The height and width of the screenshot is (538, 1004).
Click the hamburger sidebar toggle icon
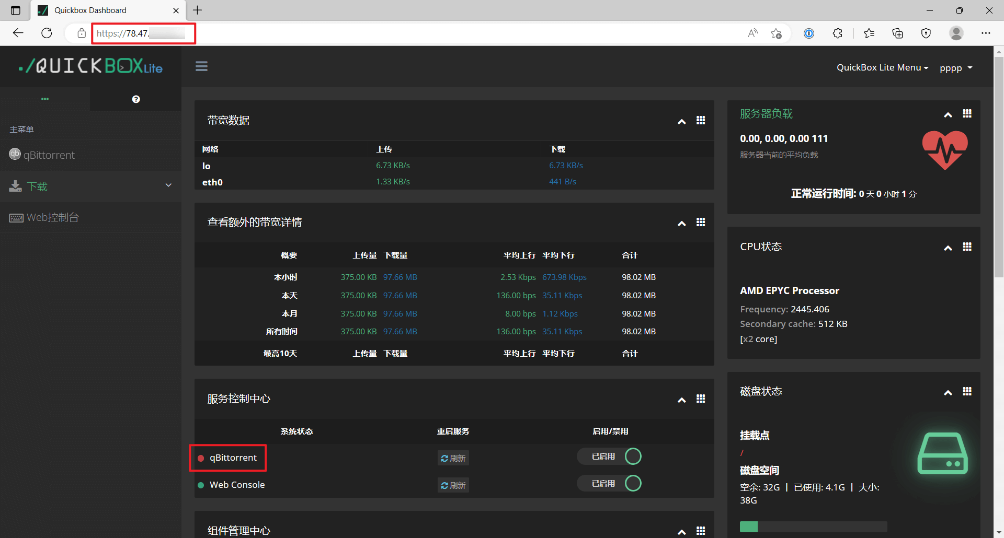[x=201, y=66]
